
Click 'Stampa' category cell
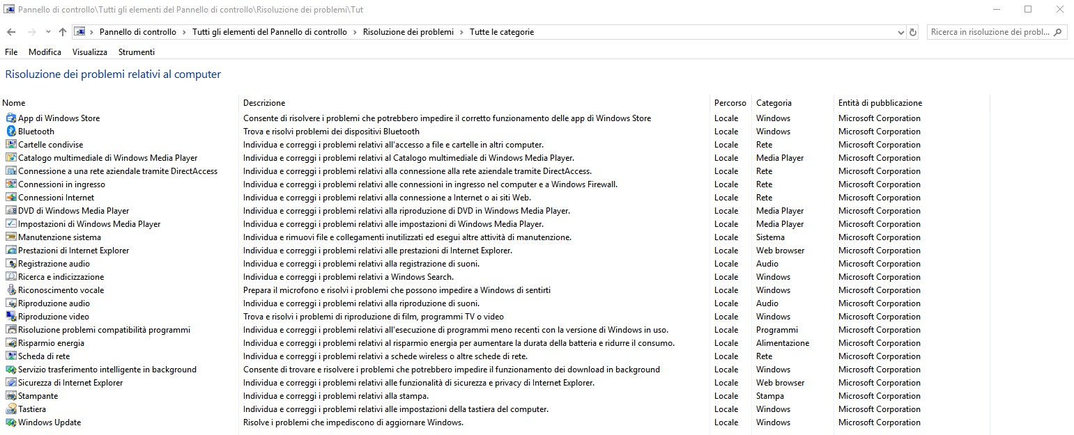coord(770,396)
